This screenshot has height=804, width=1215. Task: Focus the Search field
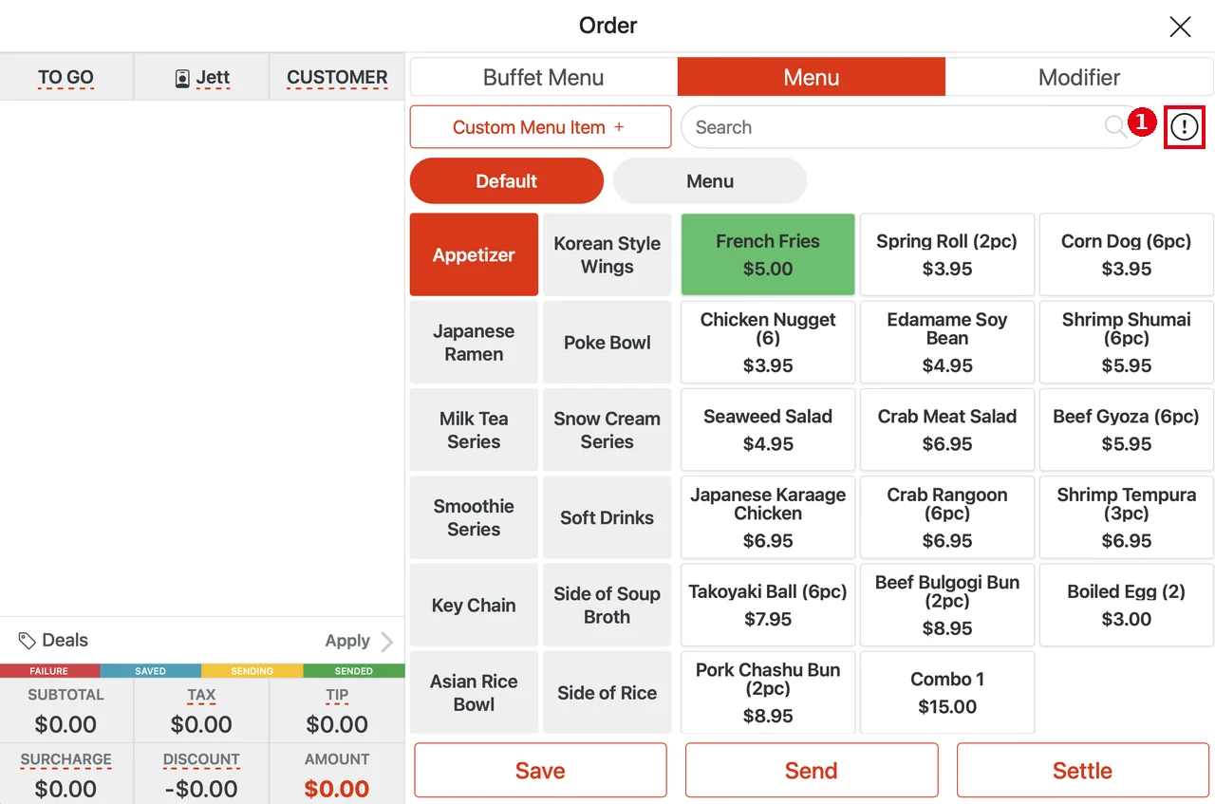click(x=913, y=127)
